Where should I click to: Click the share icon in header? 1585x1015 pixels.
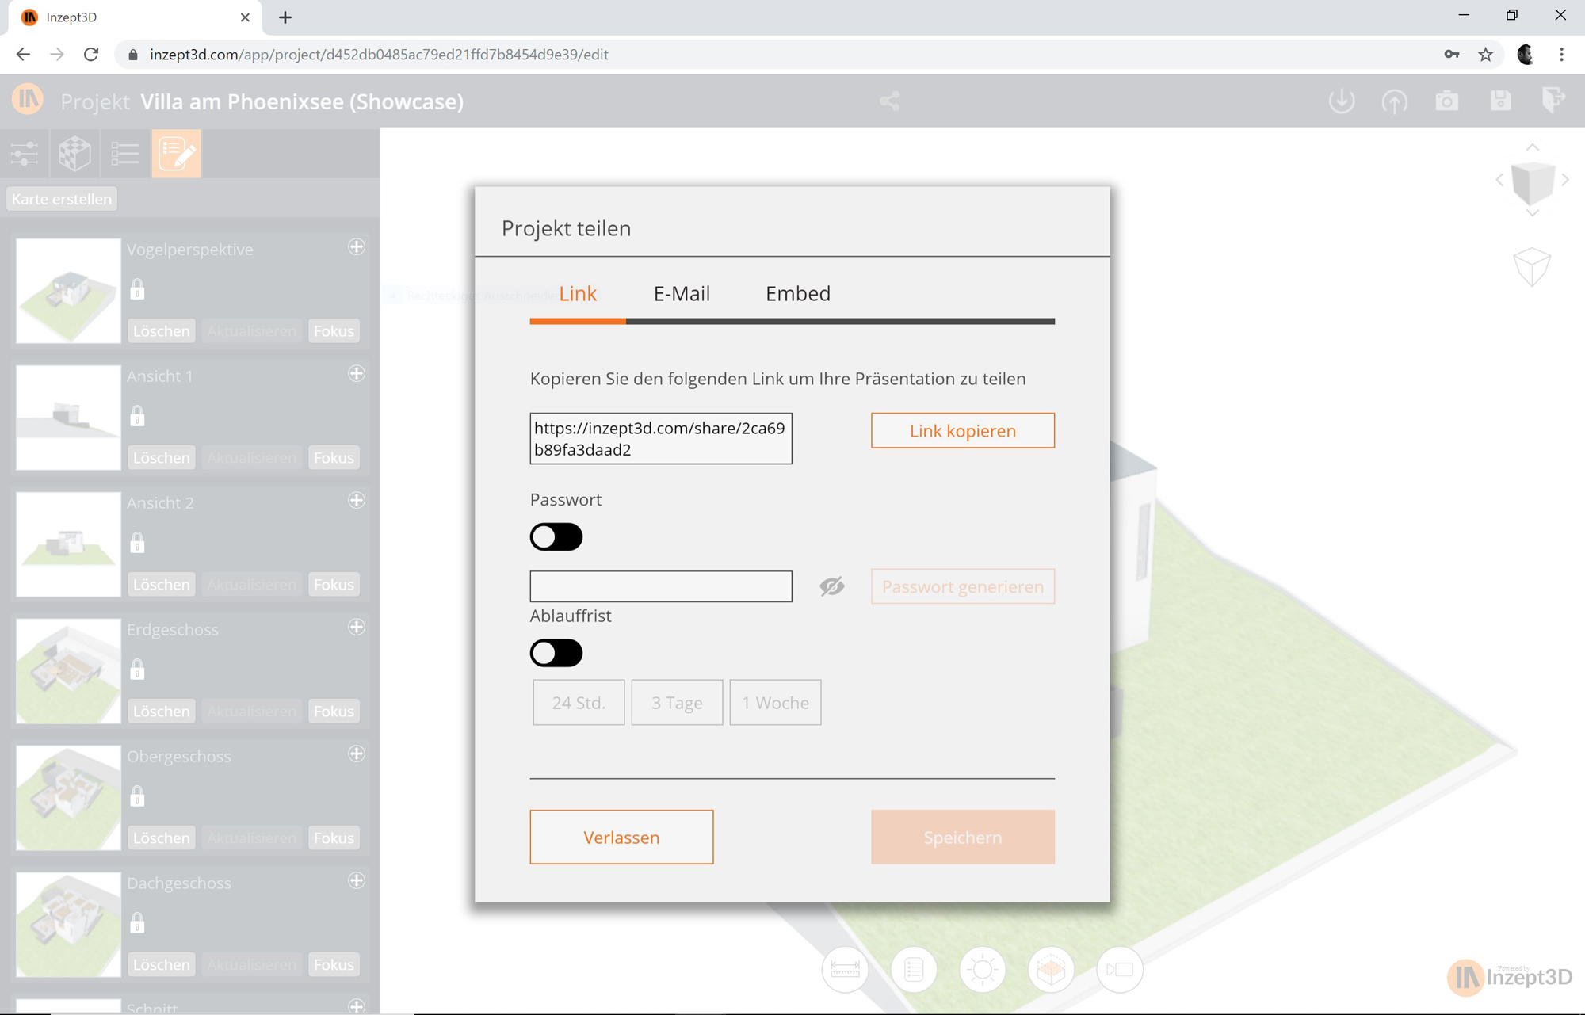(x=889, y=101)
